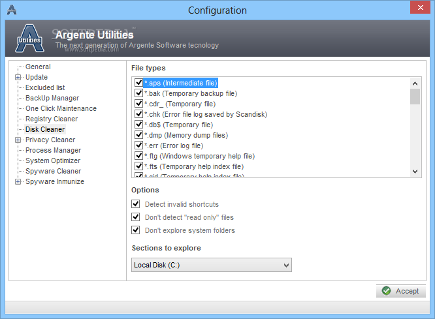Select Privacy Cleaner in the tree
This screenshot has width=435, height=319.
pyautogui.click(x=50, y=140)
